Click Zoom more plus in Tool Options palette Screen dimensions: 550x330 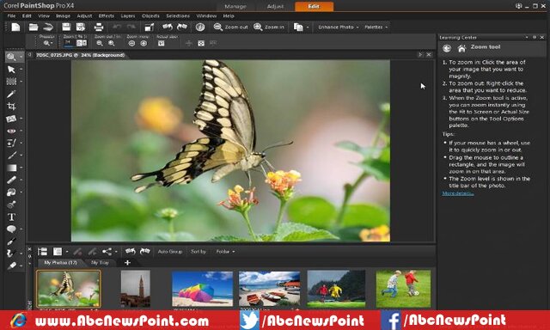point(144,43)
